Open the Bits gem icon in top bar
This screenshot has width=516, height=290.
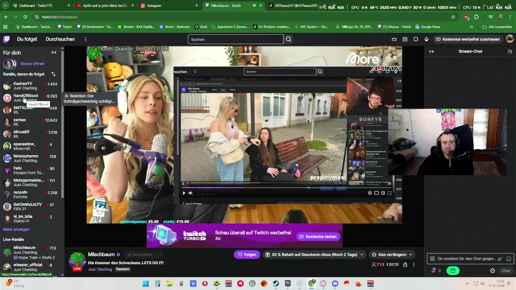tap(427, 39)
